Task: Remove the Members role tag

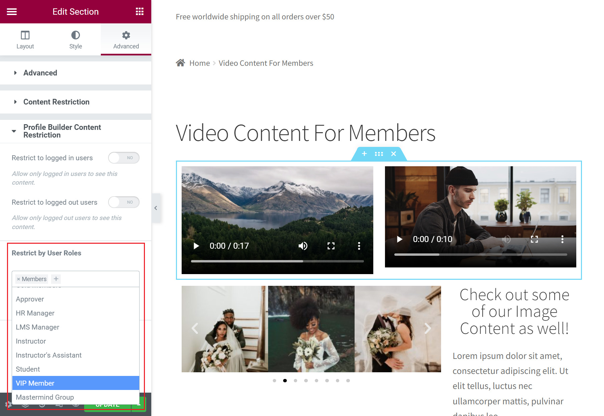Action: (18, 279)
